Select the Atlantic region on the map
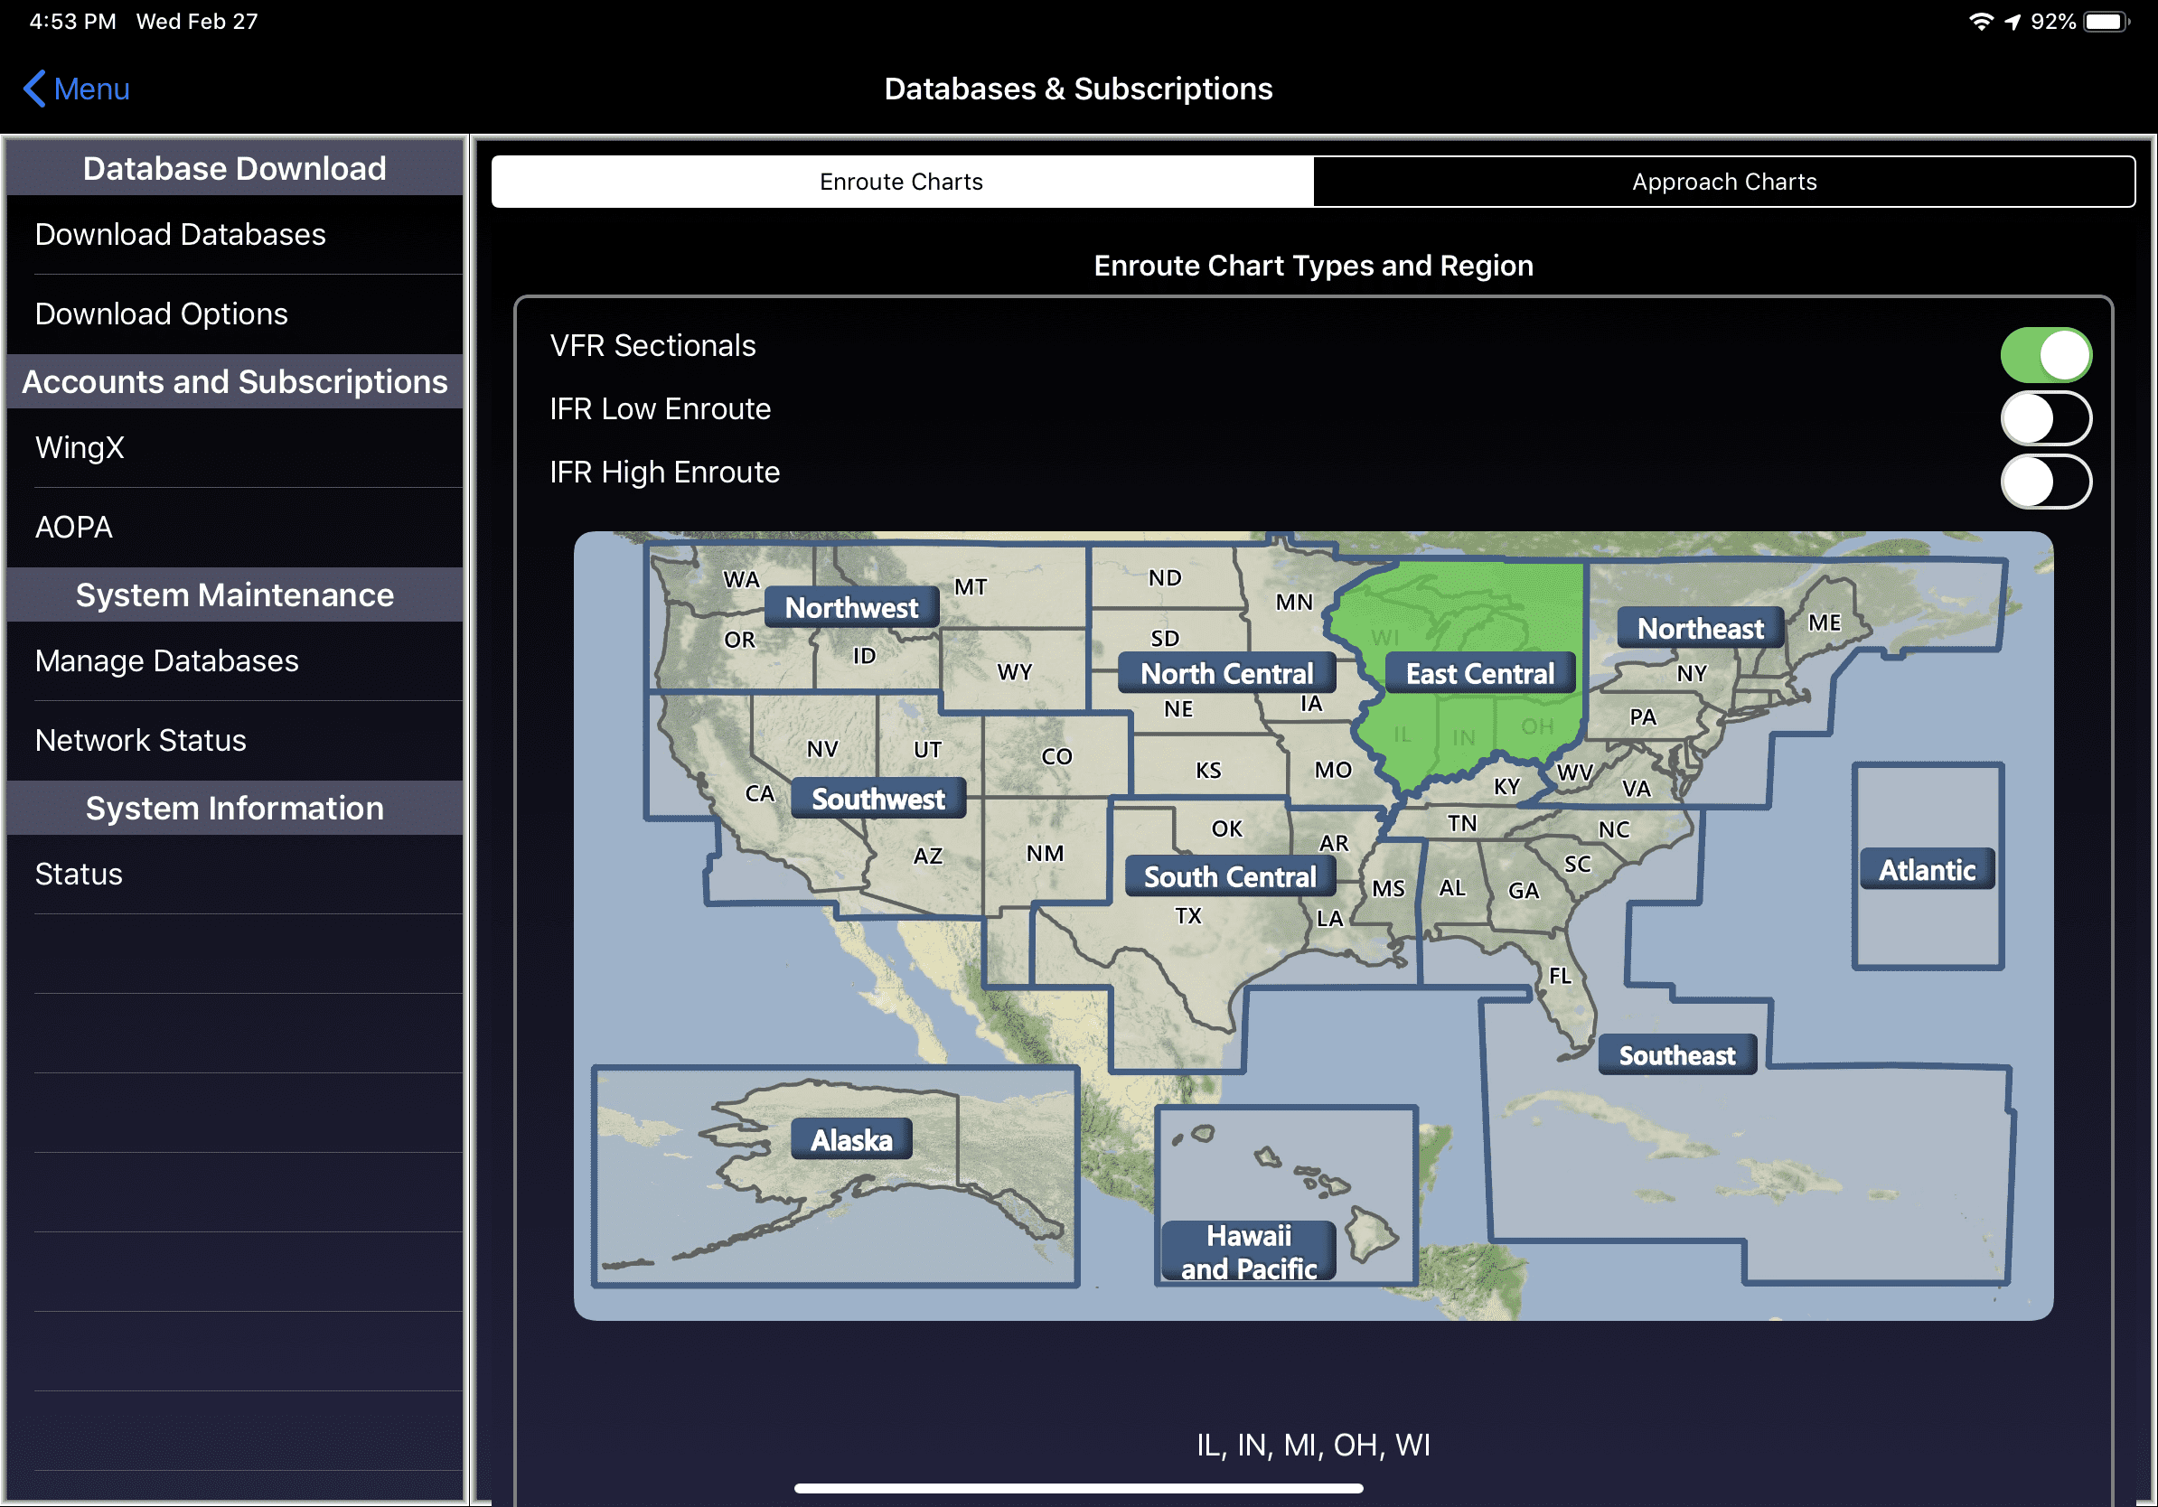The width and height of the screenshot is (2158, 1507). pos(1926,870)
